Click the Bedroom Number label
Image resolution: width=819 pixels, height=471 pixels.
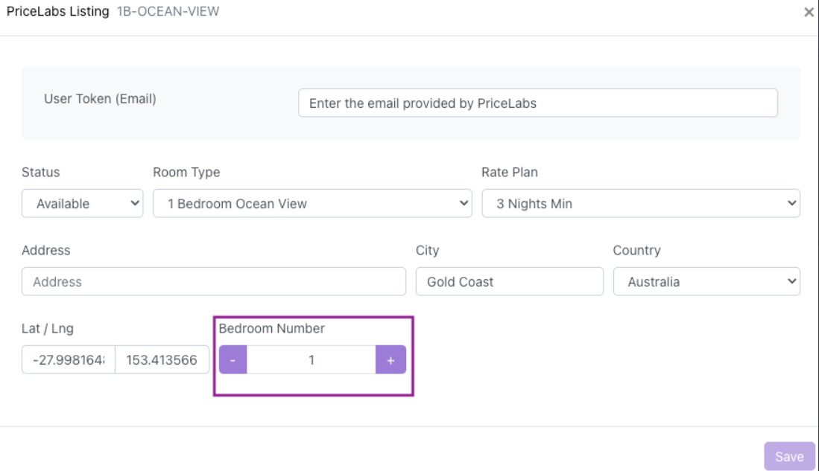[271, 329]
